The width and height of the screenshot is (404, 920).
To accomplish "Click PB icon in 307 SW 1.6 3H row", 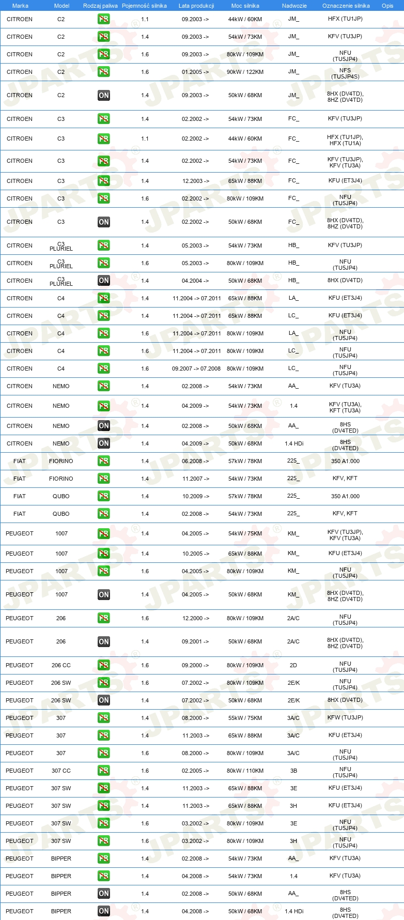I will pyautogui.click(x=104, y=841).
